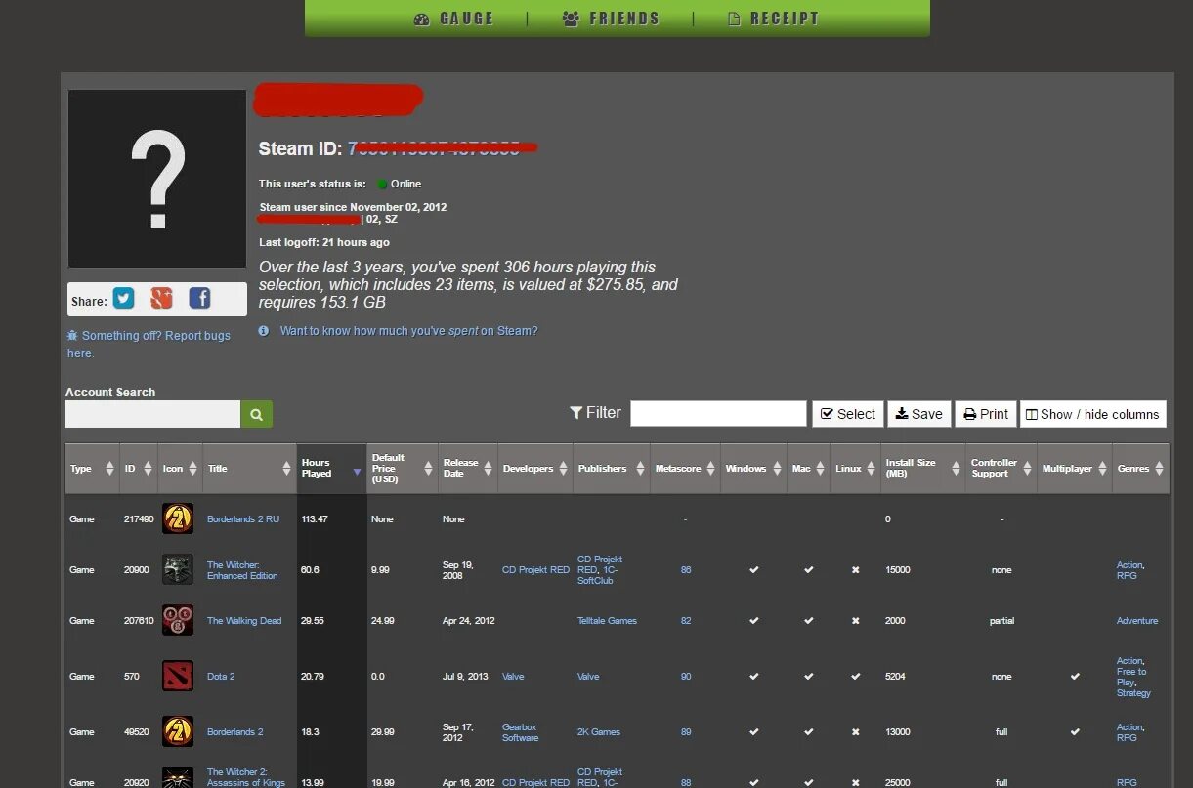
Task: Open Gearbox Software developer link
Action: click(521, 732)
